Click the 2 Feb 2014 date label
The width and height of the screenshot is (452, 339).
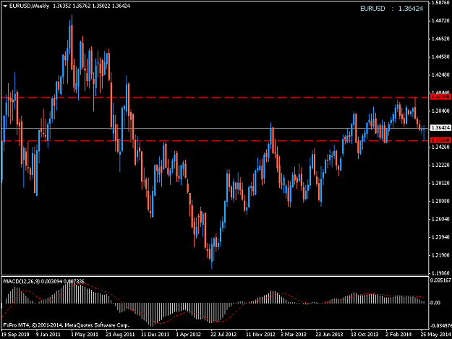point(398,335)
